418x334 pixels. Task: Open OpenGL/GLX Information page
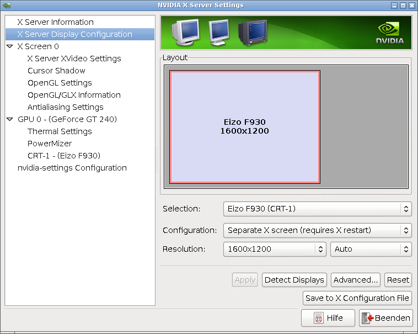point(74,95)
